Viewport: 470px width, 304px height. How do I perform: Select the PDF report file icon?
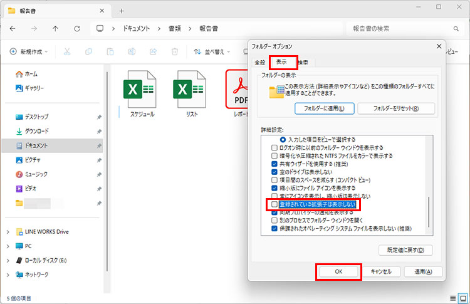[238, 89]
